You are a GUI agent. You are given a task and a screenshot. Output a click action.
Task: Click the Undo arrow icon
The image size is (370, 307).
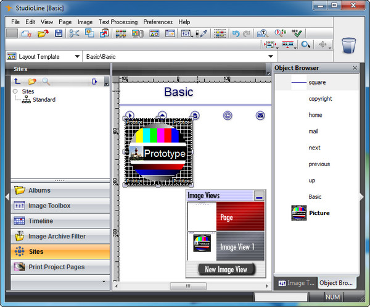[236, 33]
